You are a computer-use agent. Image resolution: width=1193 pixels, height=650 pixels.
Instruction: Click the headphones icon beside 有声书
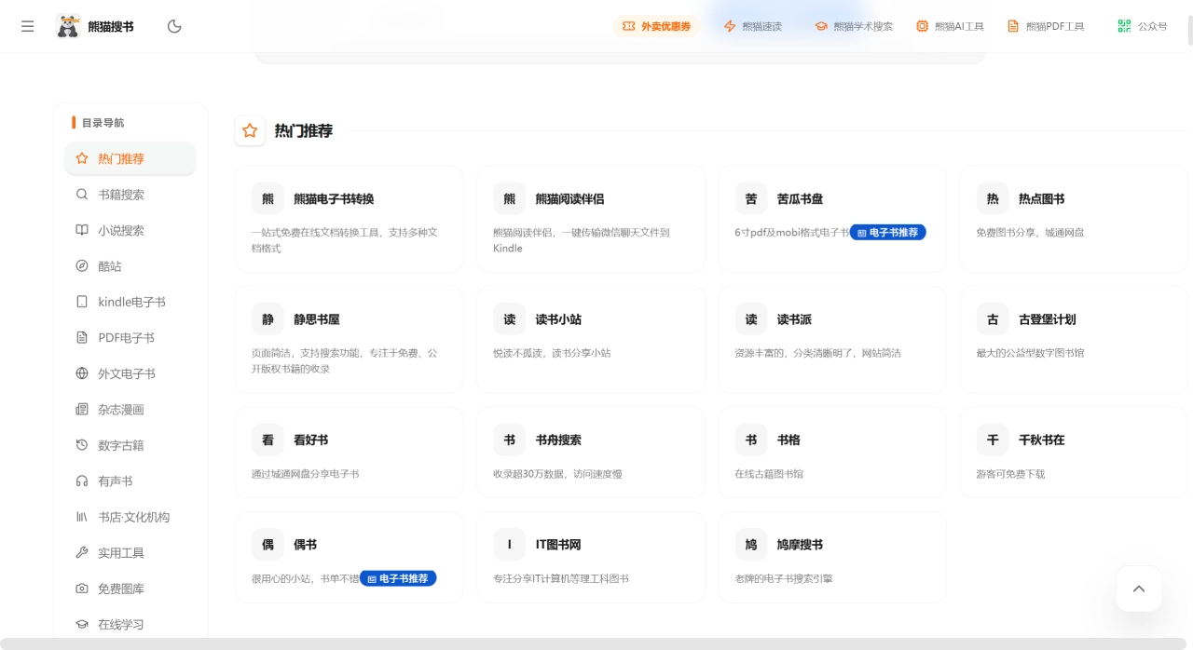tap(82, 481)
